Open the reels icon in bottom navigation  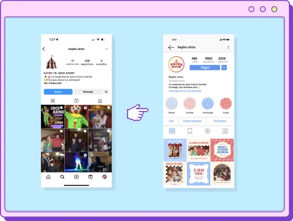click(91, 177)
